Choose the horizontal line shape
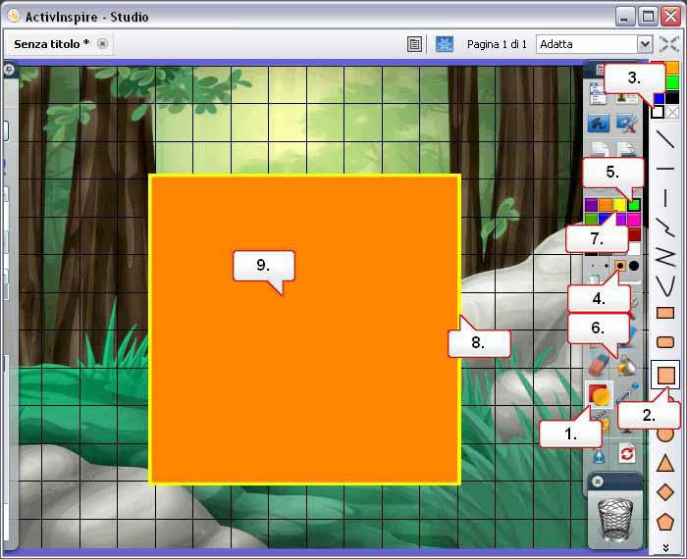This screenshot has height=559, width=687. coord(665,168)
